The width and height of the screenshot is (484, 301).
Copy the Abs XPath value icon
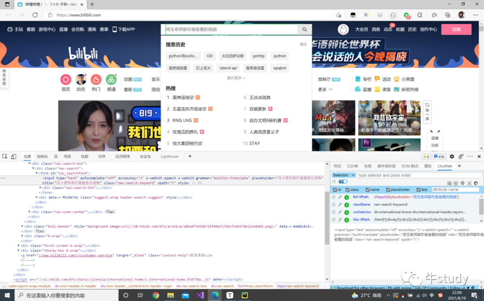pos(333,220)
